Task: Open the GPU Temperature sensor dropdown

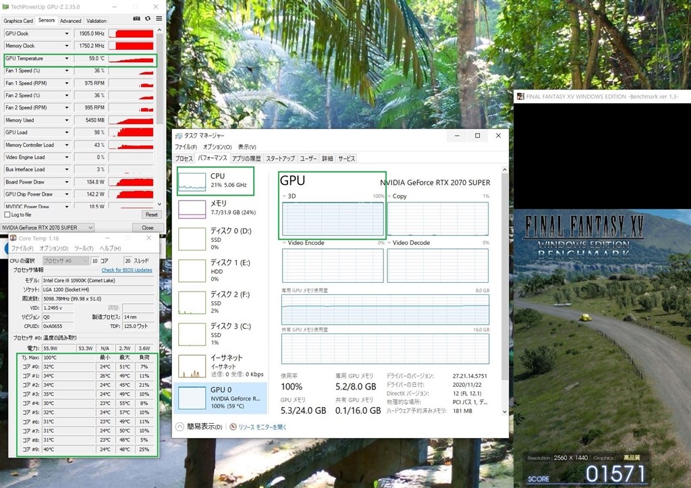Action: (67, 58)
